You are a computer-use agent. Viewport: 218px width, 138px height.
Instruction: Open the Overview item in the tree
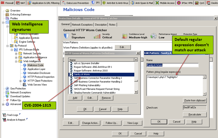pos(15,11)
